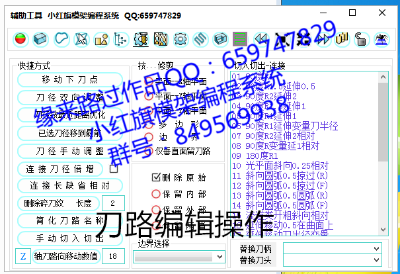The width and height of the screenshot is (400, 274).
Task: Expand the 替换刀柄 combo box
Action: click(333, 248)
